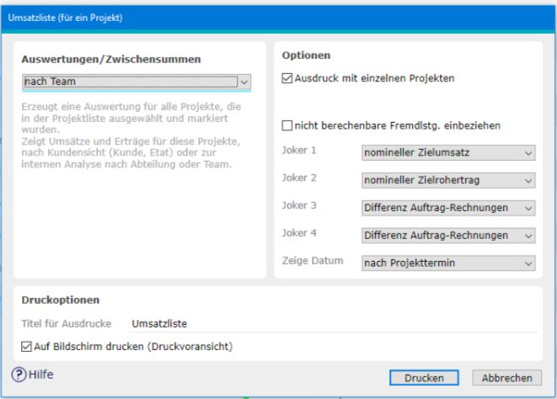557x399 pixels.
Task: Open the Joker 3 dropdown list
Action: (448, 208)
